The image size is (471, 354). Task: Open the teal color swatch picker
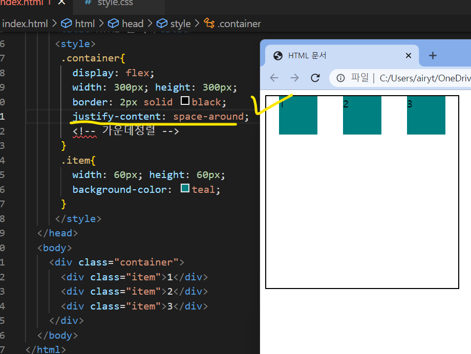point(185,188)
